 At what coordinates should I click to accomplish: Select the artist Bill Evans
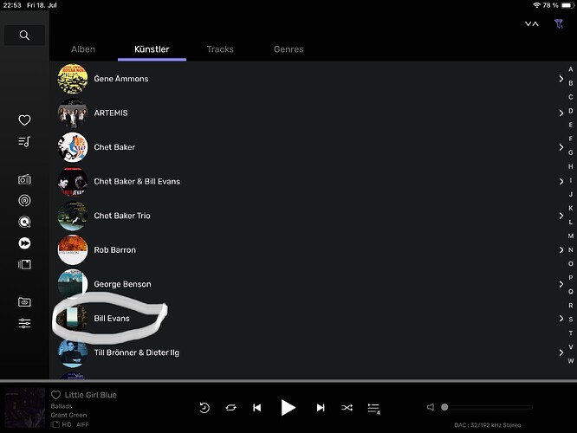[x=112, y=318]
